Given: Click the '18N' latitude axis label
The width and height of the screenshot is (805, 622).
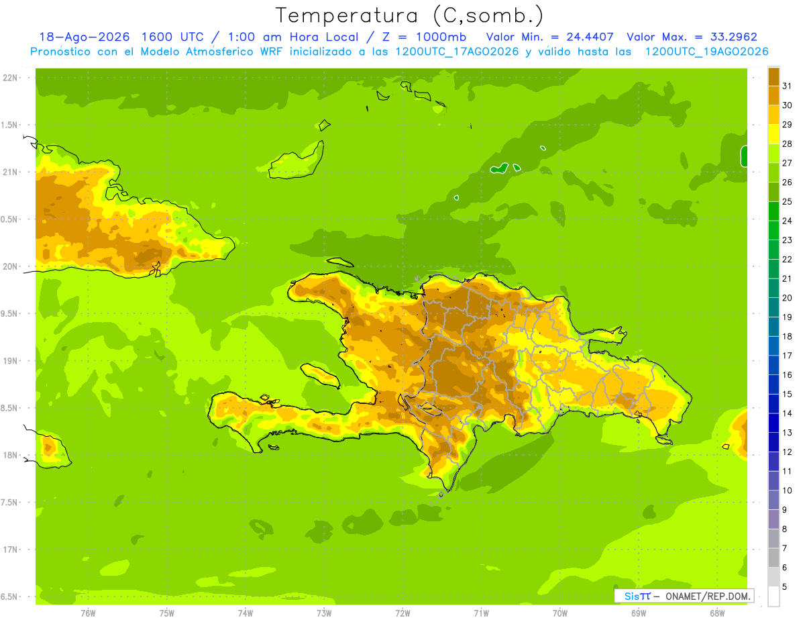Looking at the screenshot, I should tap(10, 455).
